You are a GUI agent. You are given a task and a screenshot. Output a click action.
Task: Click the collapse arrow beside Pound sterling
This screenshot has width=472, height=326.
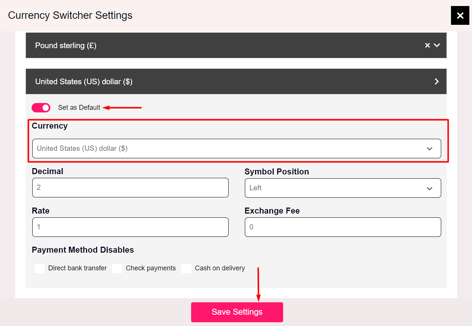(x=437, y=45)
